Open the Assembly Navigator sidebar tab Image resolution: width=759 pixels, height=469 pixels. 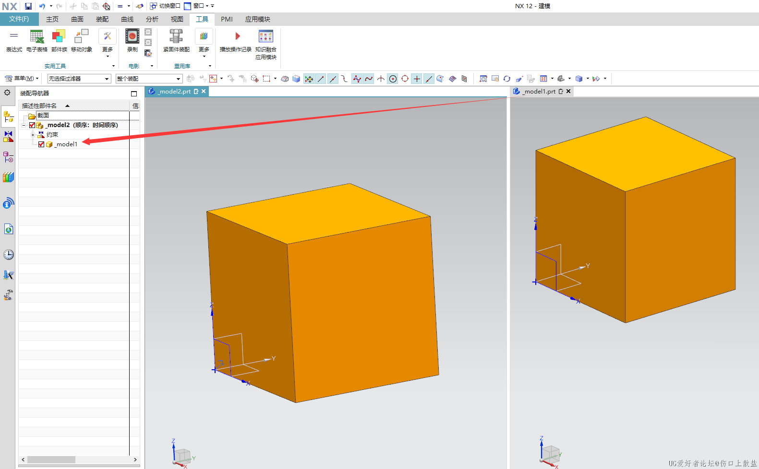click(8, 117)
